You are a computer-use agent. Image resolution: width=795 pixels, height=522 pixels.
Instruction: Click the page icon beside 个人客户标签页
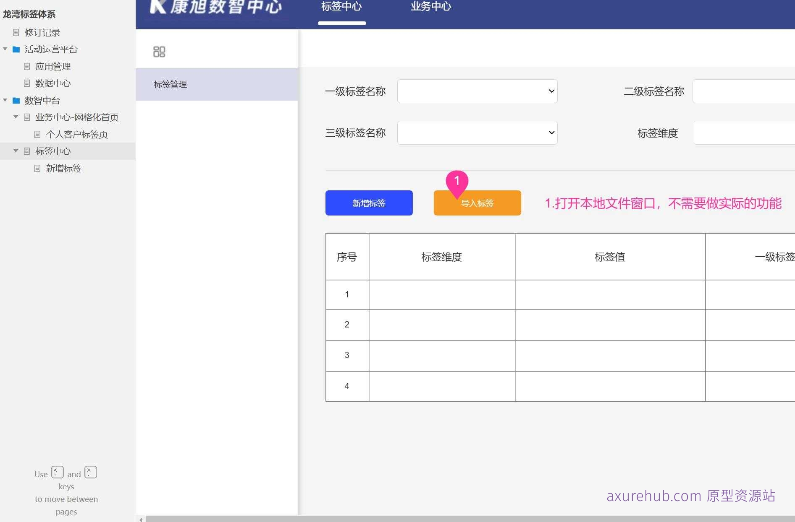(38, 134)
